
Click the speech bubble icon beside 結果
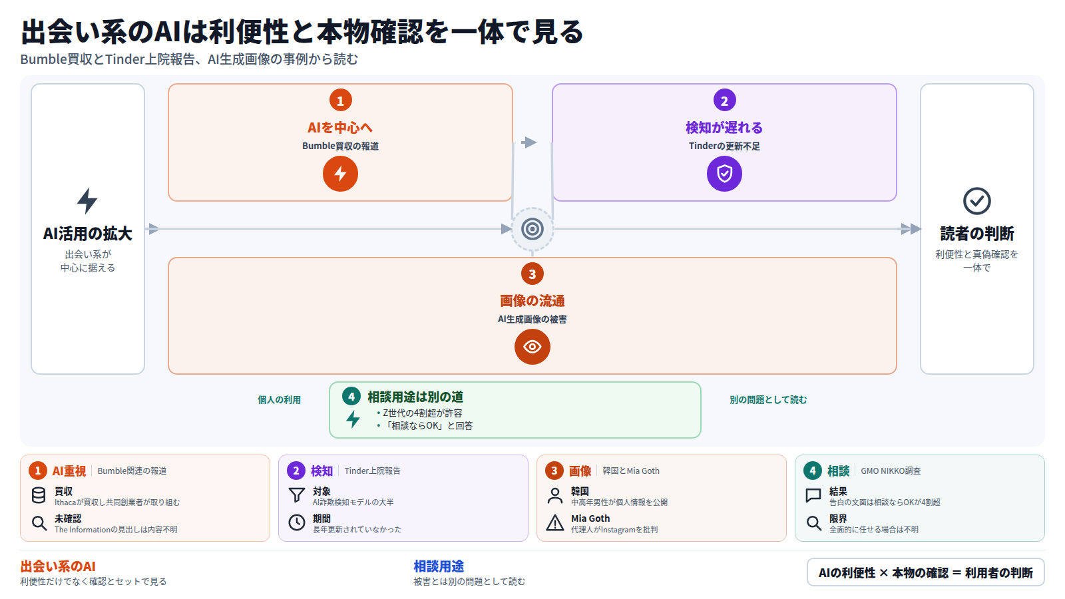[813, 495]
